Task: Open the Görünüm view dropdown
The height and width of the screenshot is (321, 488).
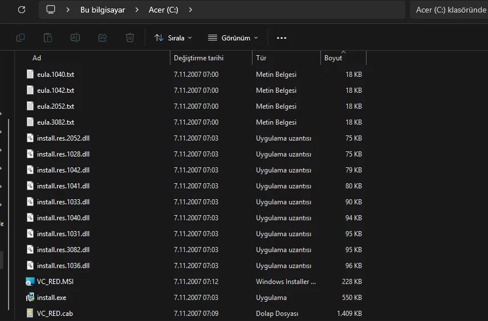Action: pyautogui.click(x=233, y=38)
